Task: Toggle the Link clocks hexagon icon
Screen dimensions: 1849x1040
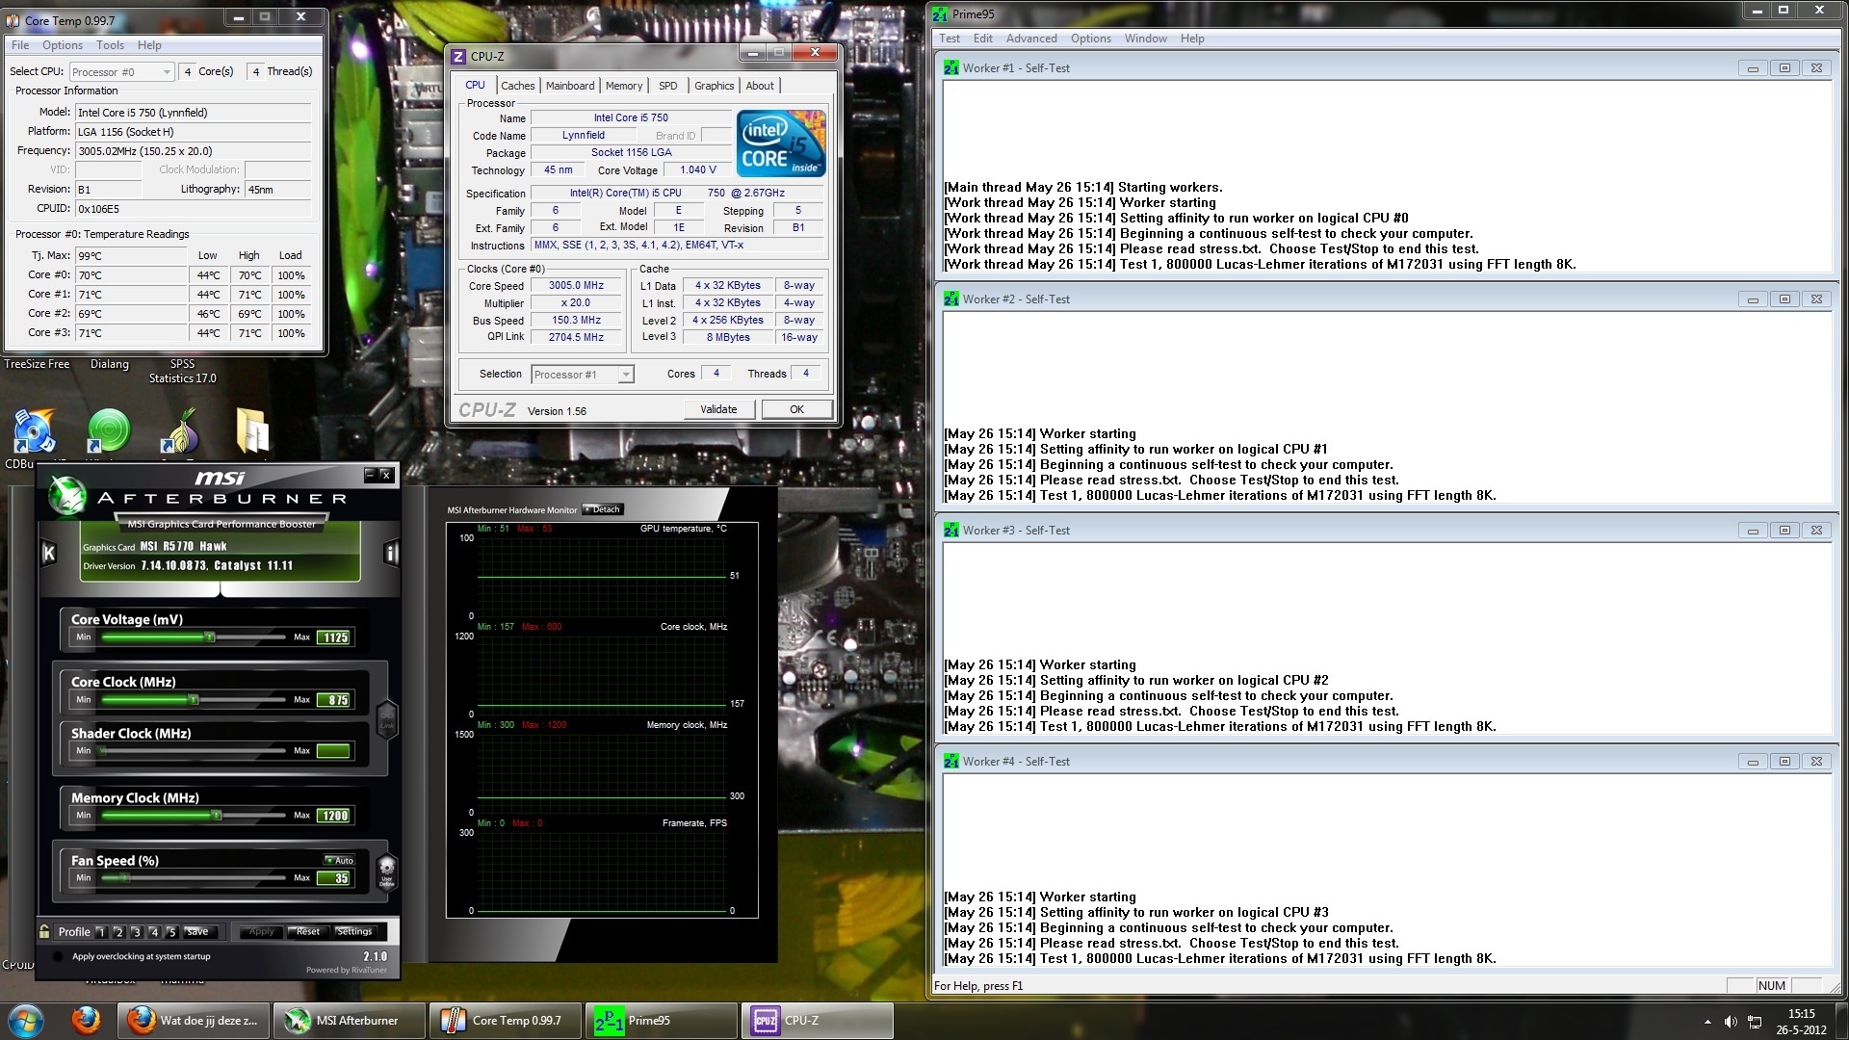Action: (387, 718)
